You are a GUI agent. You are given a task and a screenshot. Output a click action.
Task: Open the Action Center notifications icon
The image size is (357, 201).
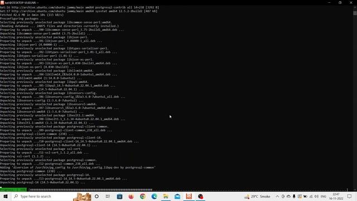click(x=350, y=196)
